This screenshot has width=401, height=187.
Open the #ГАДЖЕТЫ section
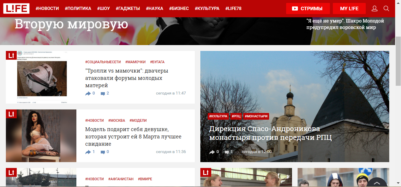[x=128, y=8]
